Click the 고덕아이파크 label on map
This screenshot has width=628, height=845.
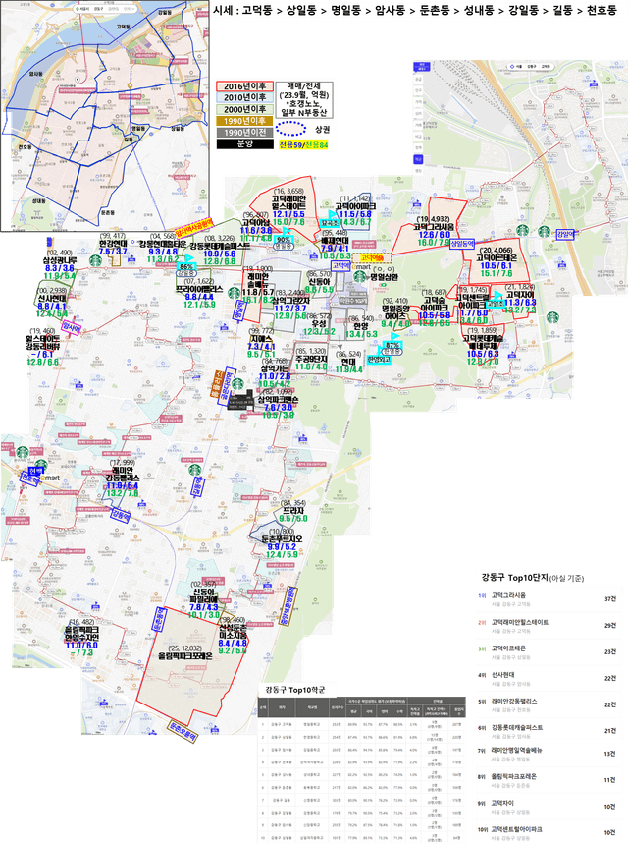tap(355, 206)
